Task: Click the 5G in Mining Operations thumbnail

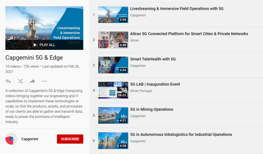Action: (x=113, y=115)
